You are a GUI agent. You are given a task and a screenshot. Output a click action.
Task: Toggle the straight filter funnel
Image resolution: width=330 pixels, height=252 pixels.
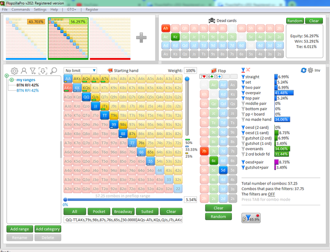click(x=243, y=77)
